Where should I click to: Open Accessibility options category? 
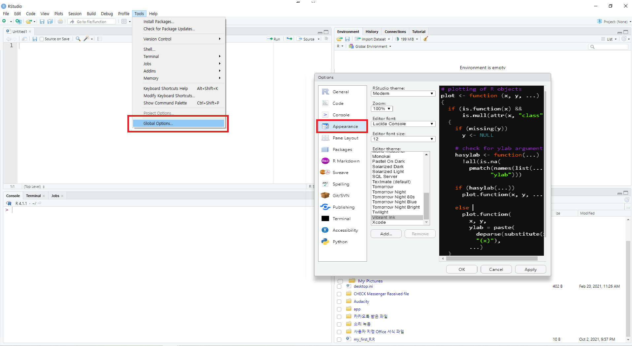tap(342, 230)
